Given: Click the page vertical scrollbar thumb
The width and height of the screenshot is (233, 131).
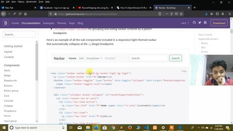Looking at the screenshot, I should (x=232, y=31).
